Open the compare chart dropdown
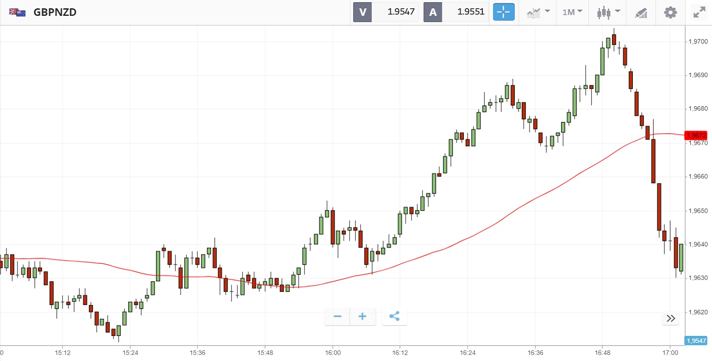The width and height of the screenshot is (712, 361). 538,12
